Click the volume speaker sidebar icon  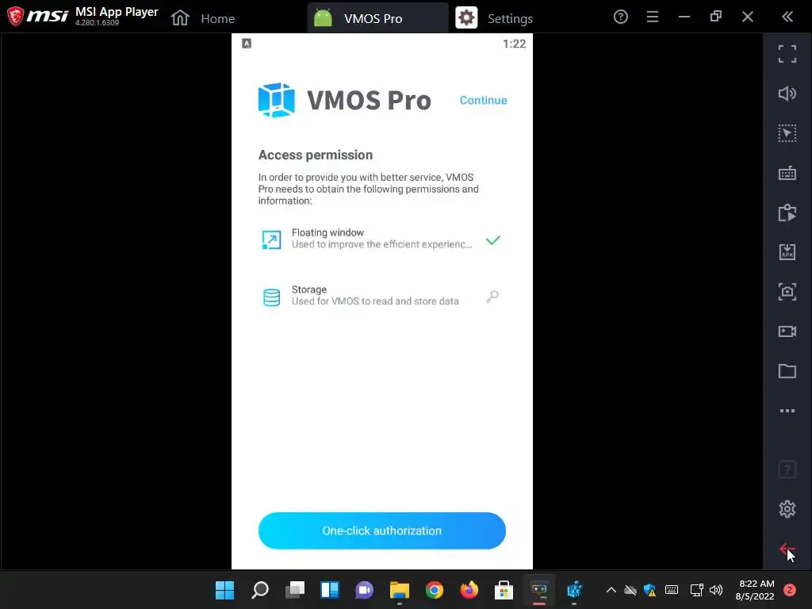tap(787, 94)
